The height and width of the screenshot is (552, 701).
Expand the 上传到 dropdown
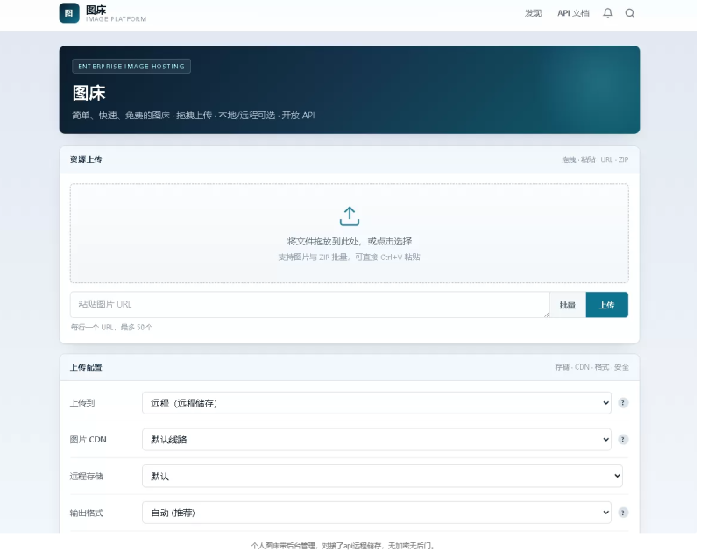click(x=377, y=403)
